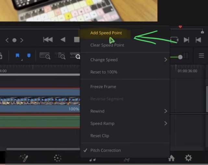
Task: Click the marker dropdown triangle beside the flag
Action: [22, 60]
